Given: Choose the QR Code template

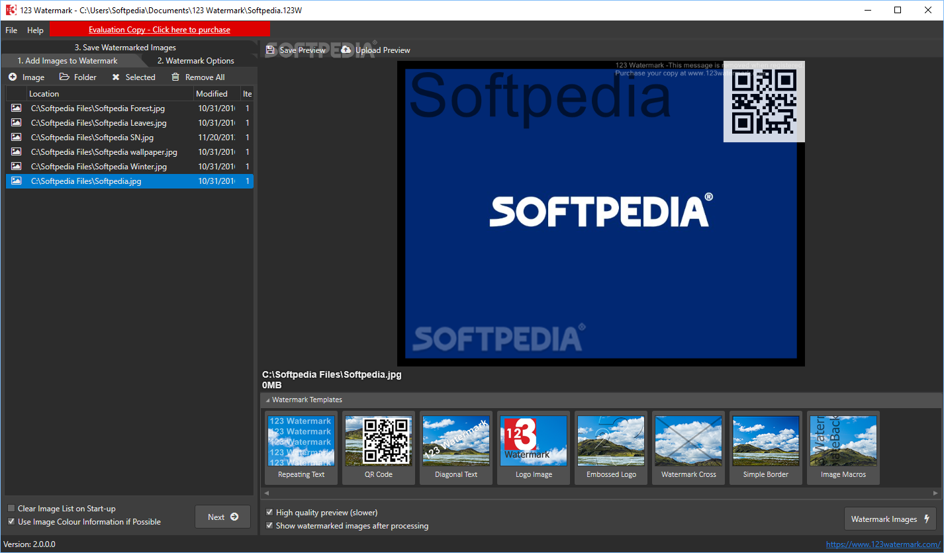Looking at the screenshot, I should (x=379, y=448).
